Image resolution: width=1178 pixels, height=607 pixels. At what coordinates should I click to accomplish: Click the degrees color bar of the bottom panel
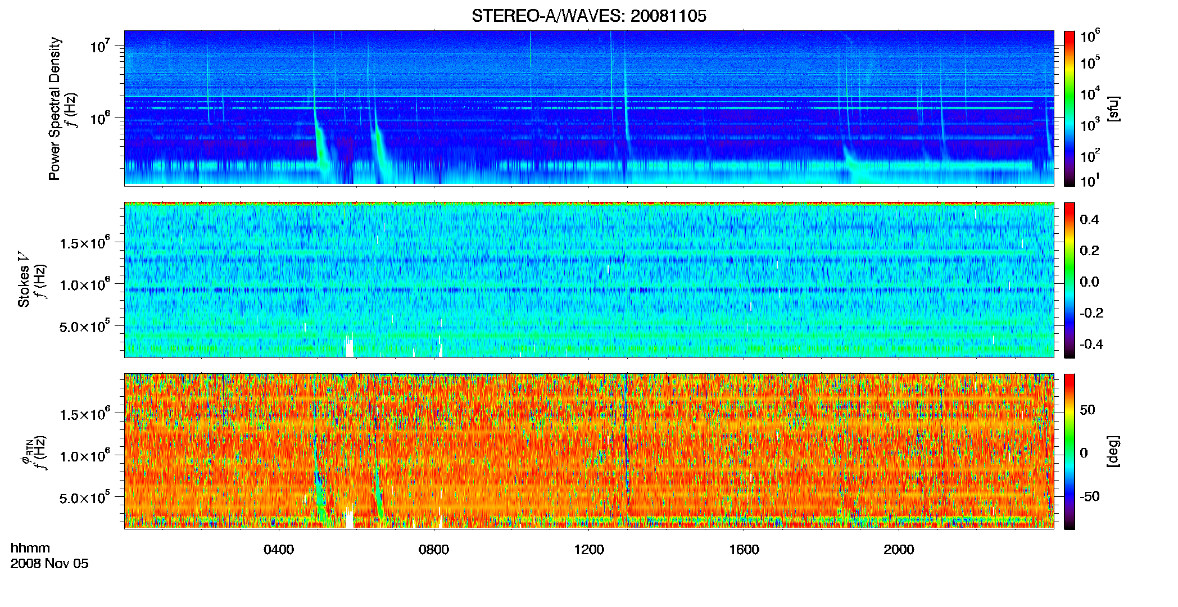pyautogui.click(x=1070, y=451)
